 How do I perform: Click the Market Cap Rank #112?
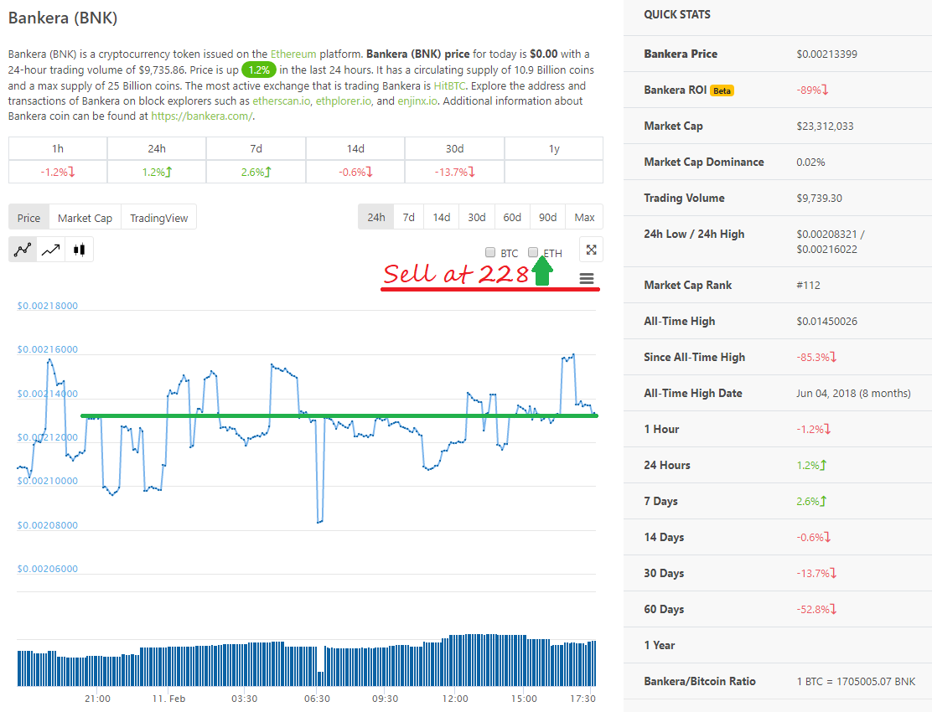[808, 285]
